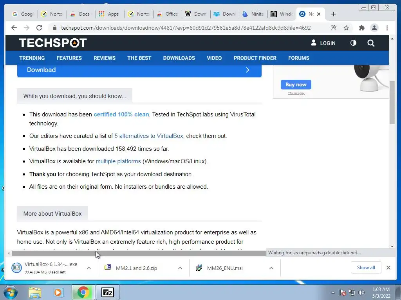The image size is (401, 300).
Task: Open the multiple platforms link
Action: point(118,161)
